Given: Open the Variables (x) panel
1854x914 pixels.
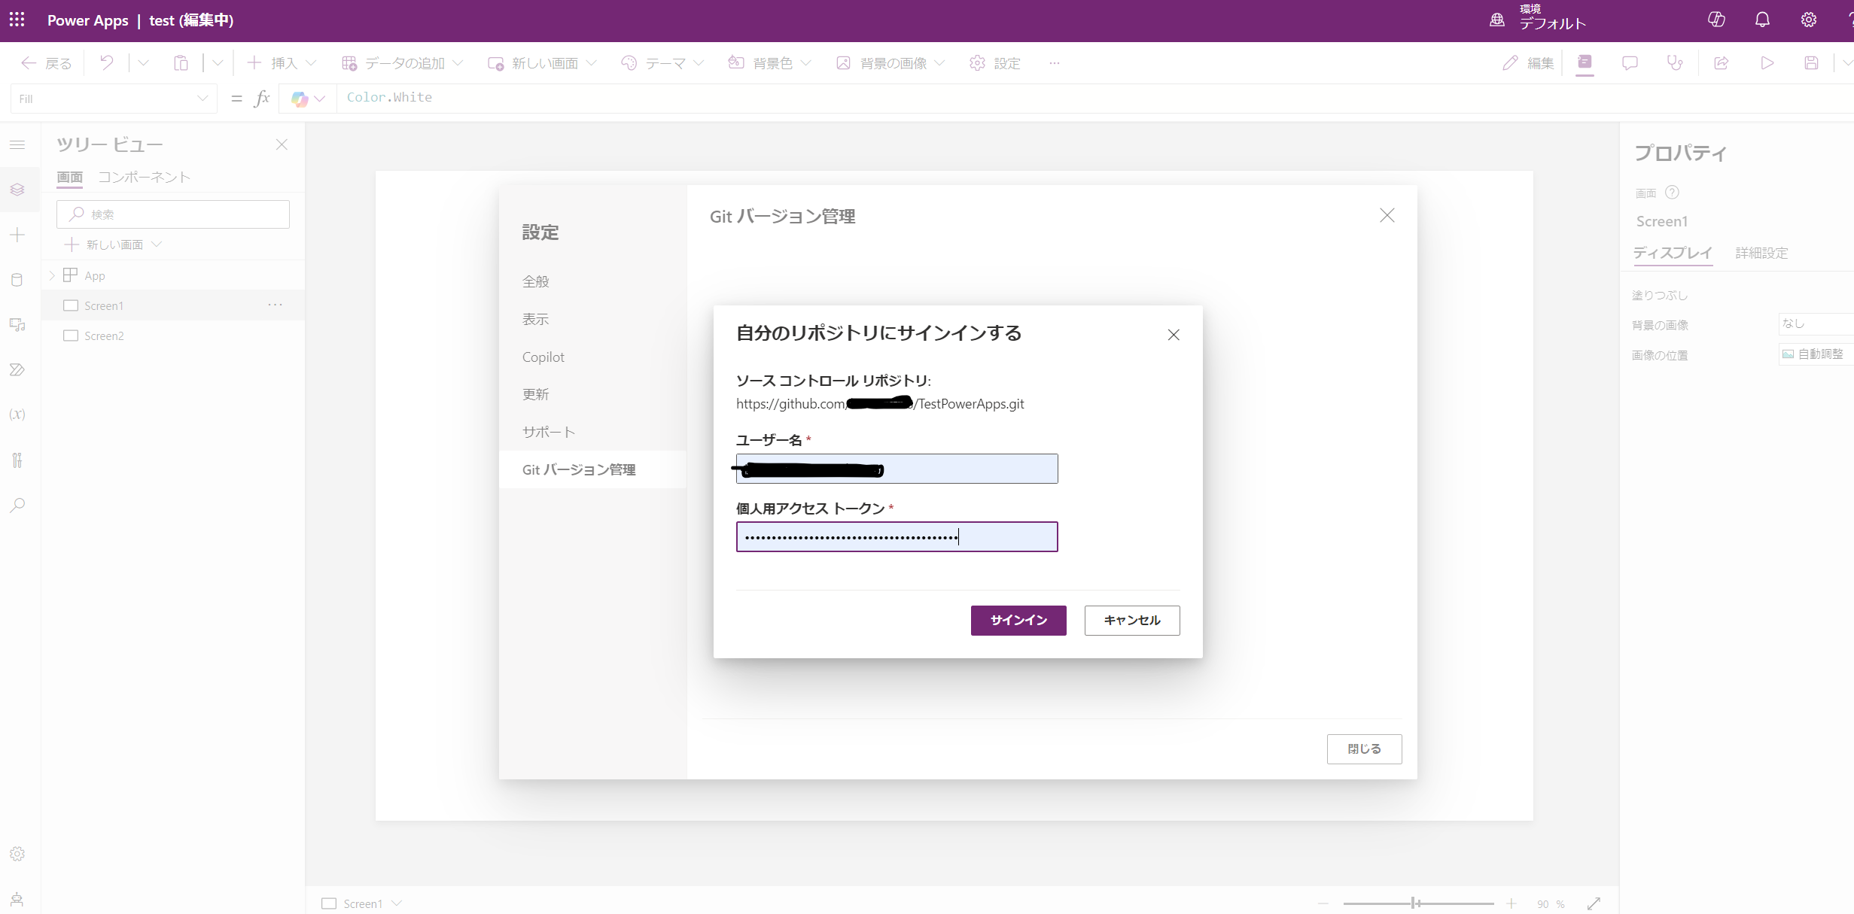Looking at the screenshot, I should coord(17,414).
